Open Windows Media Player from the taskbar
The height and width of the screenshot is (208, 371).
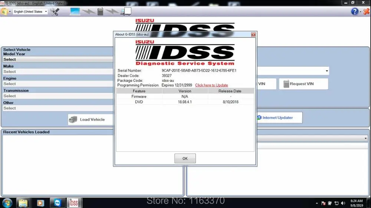pyautogui.click(x=40, y=203)
